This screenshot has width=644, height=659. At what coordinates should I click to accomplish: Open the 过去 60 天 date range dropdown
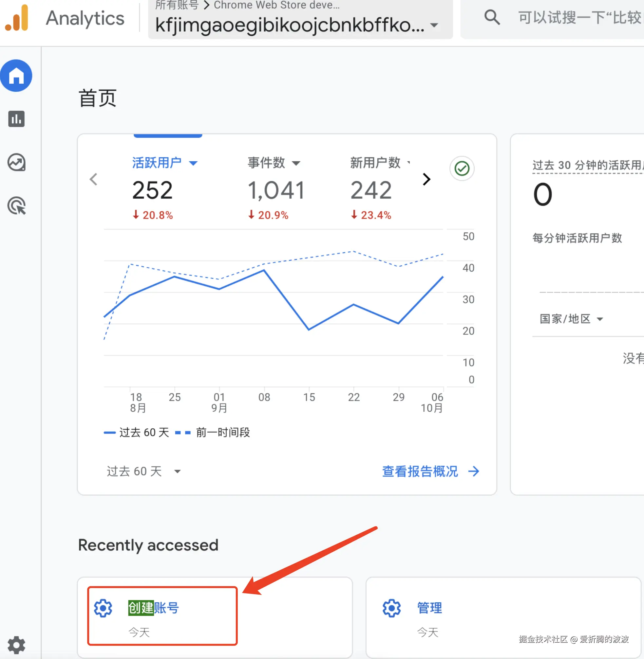click(144, 471)
